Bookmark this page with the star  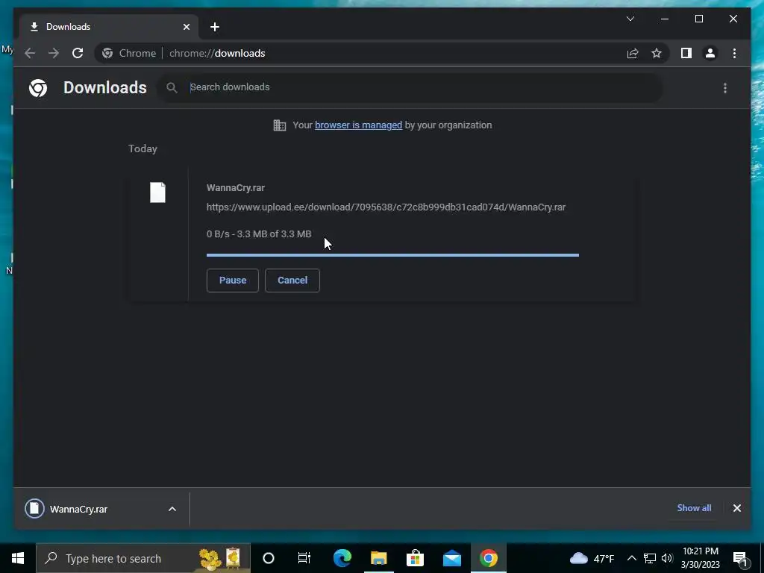click(x=657, y=53)
